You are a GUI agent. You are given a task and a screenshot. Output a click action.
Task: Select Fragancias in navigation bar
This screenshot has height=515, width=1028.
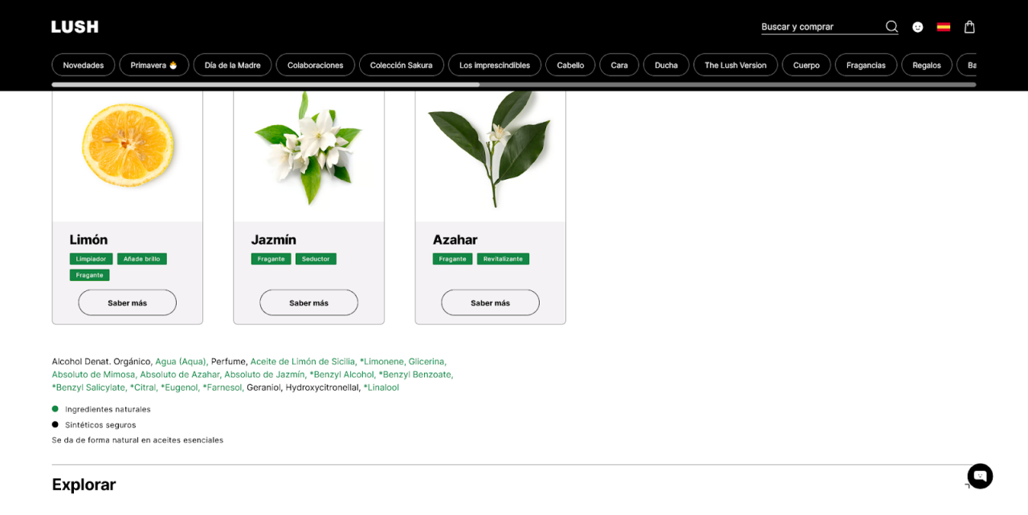(x=866, y=65)
